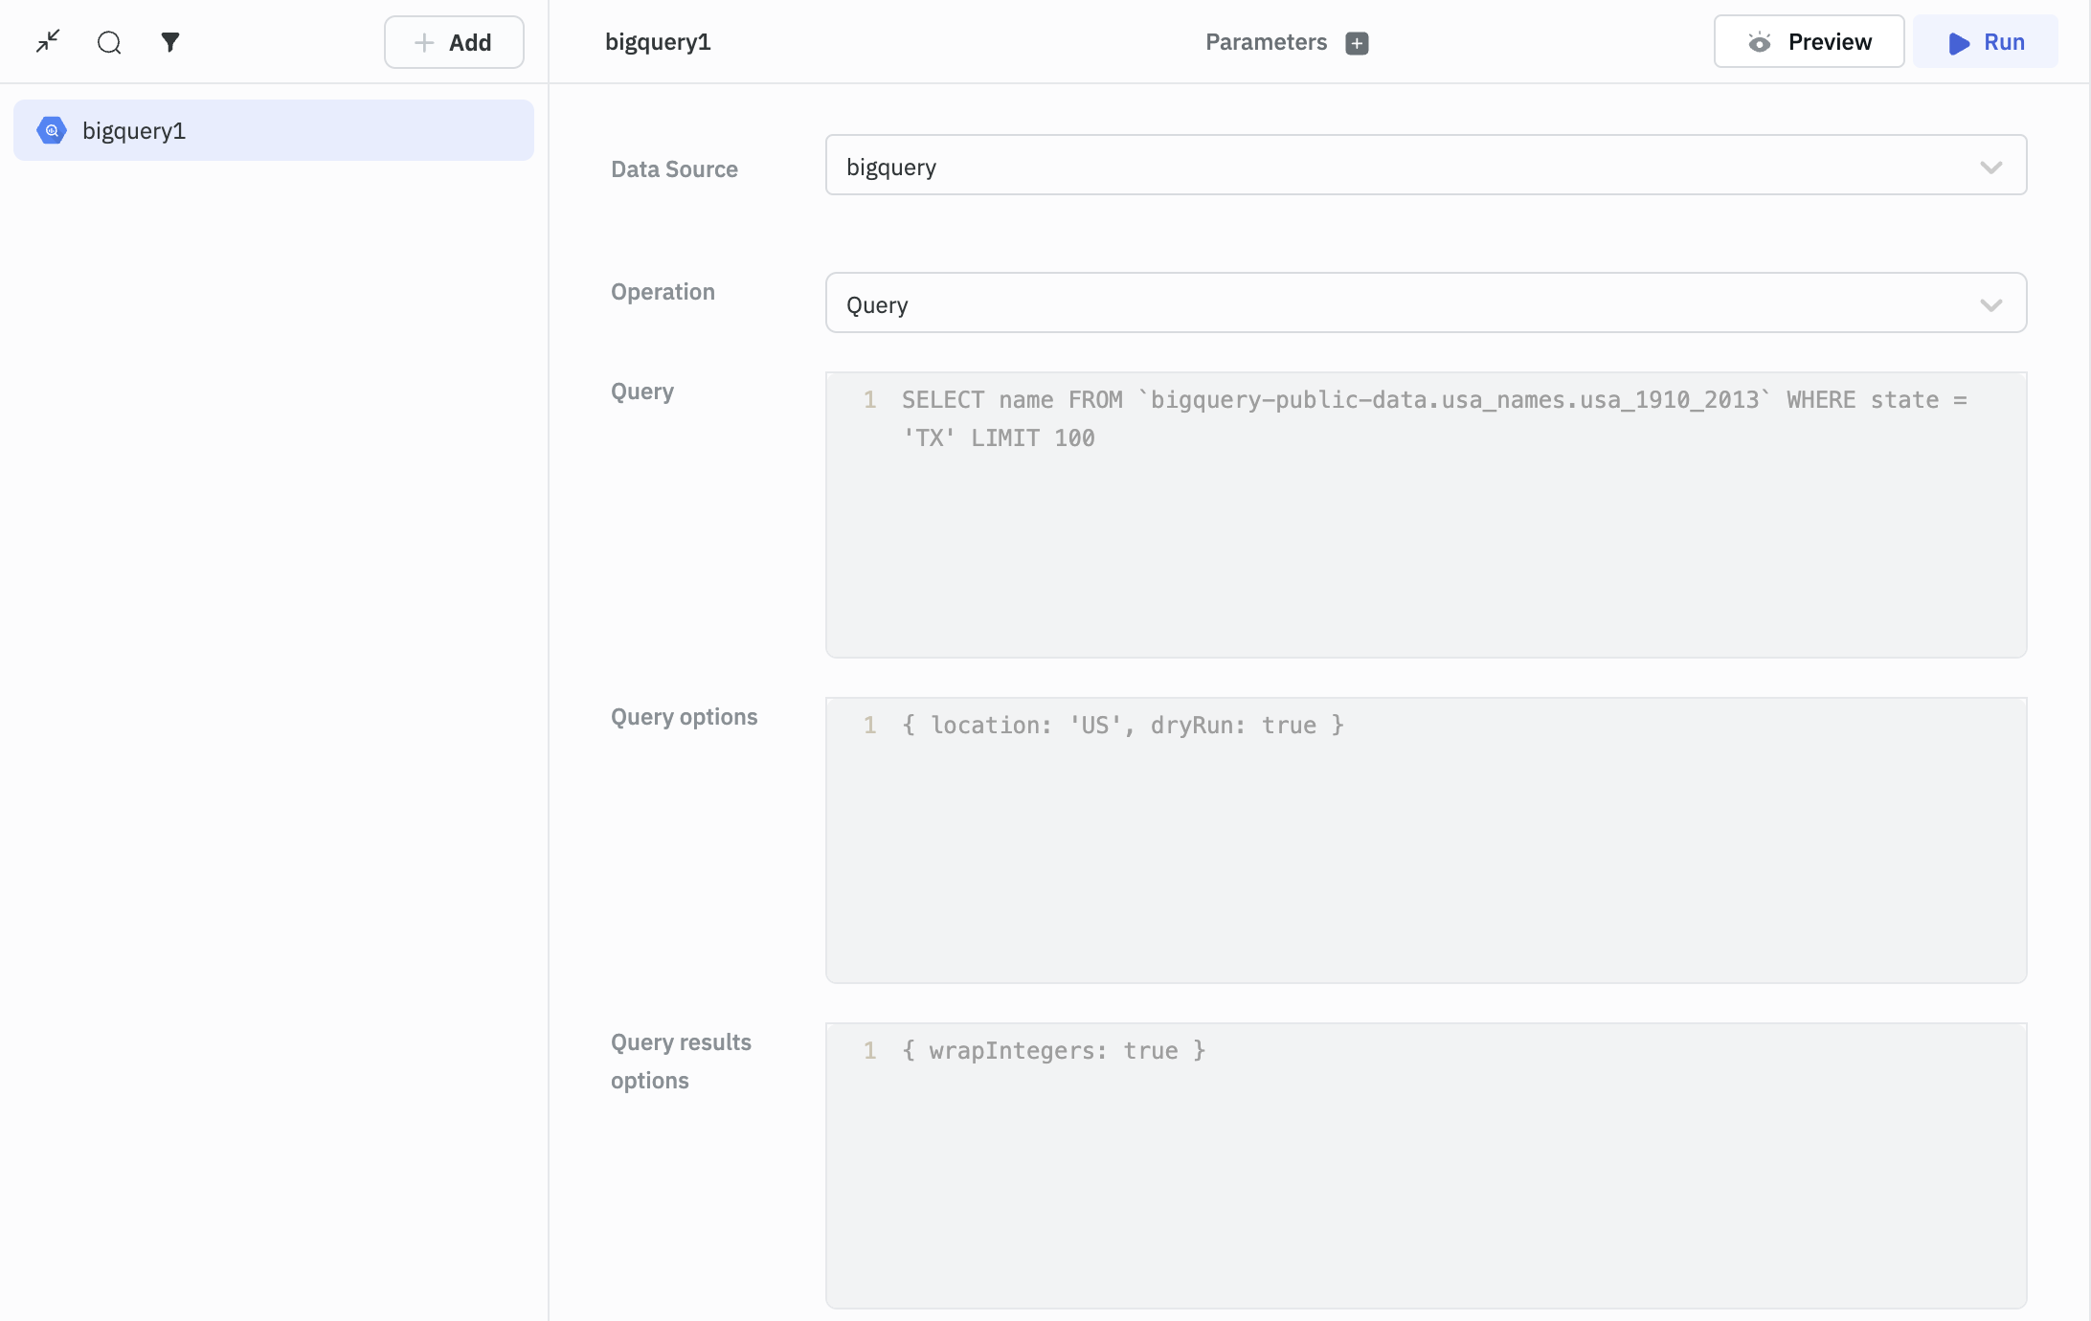Click the eye icon on Preview

pos(1759,42)
